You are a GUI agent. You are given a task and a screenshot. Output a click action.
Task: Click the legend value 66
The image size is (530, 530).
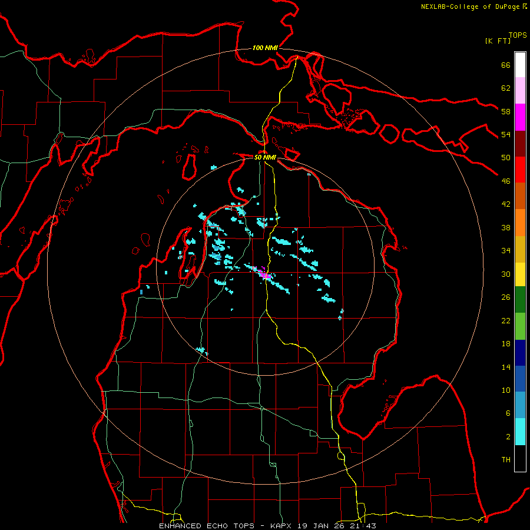(x=506, y=65)
